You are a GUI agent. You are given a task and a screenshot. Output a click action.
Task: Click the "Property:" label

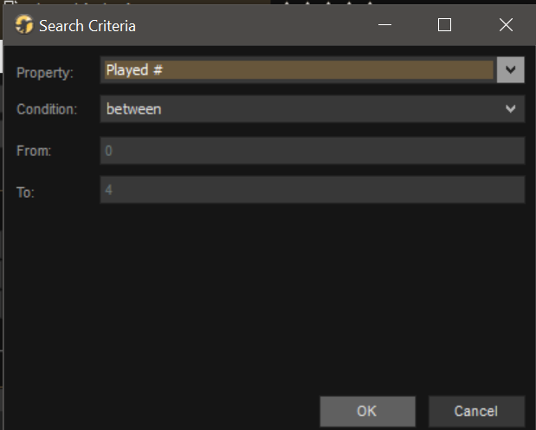(45, 73)
